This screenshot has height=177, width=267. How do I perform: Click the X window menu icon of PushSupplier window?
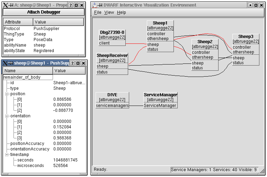(5, 63)
